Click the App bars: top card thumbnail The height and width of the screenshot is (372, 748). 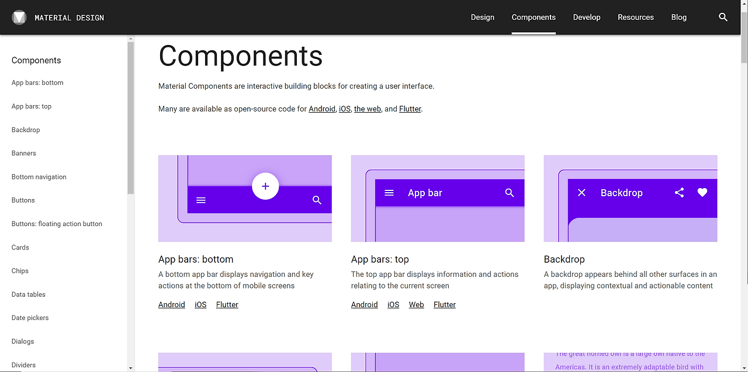tap(438, 199)
